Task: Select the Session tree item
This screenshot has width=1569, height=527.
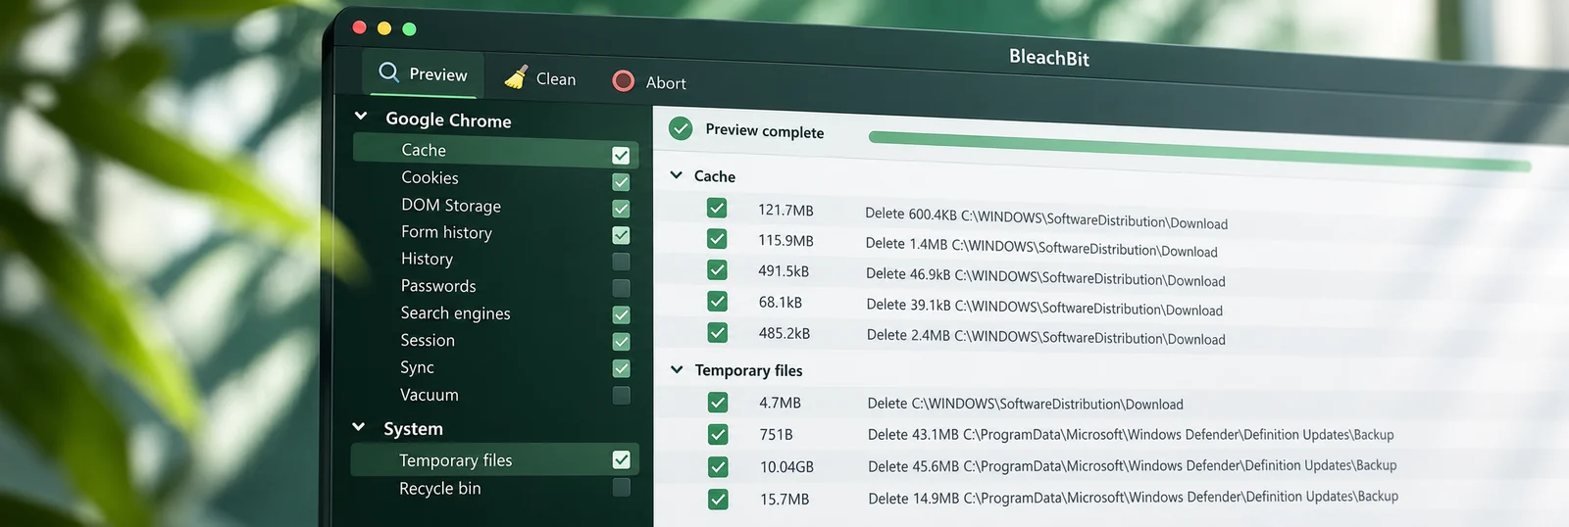Action: (x=428, y=340)
